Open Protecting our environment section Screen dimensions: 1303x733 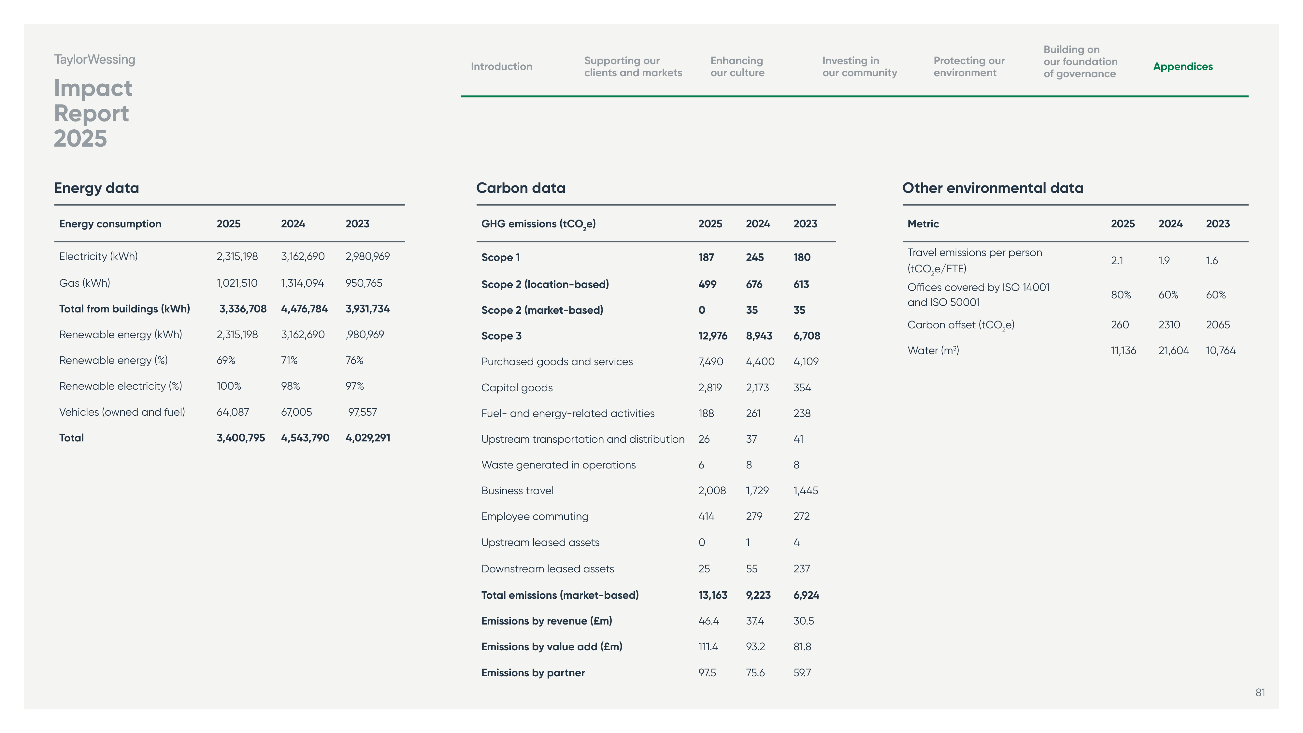pos(969,66)
